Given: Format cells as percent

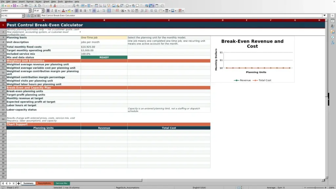Looking at the screenshot, I should click(129, 10).
